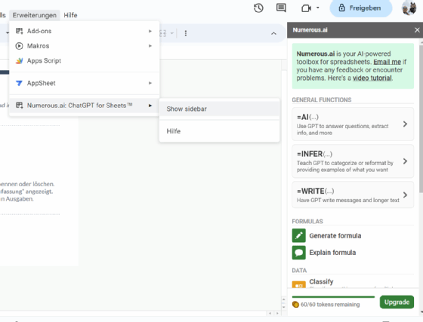Click the sheet scroll-down arrow
Screen dimensions: 423x322
tap(283, 307)
